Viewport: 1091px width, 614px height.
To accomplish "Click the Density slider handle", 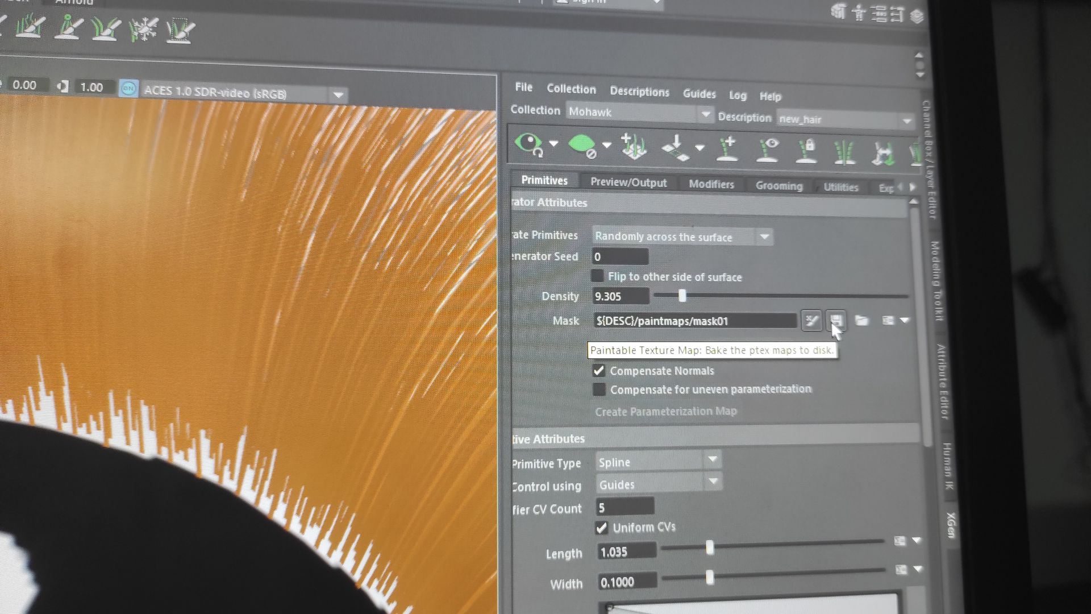I will pos(682,296).
